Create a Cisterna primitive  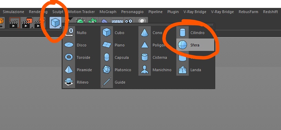[x=157, y=57]
